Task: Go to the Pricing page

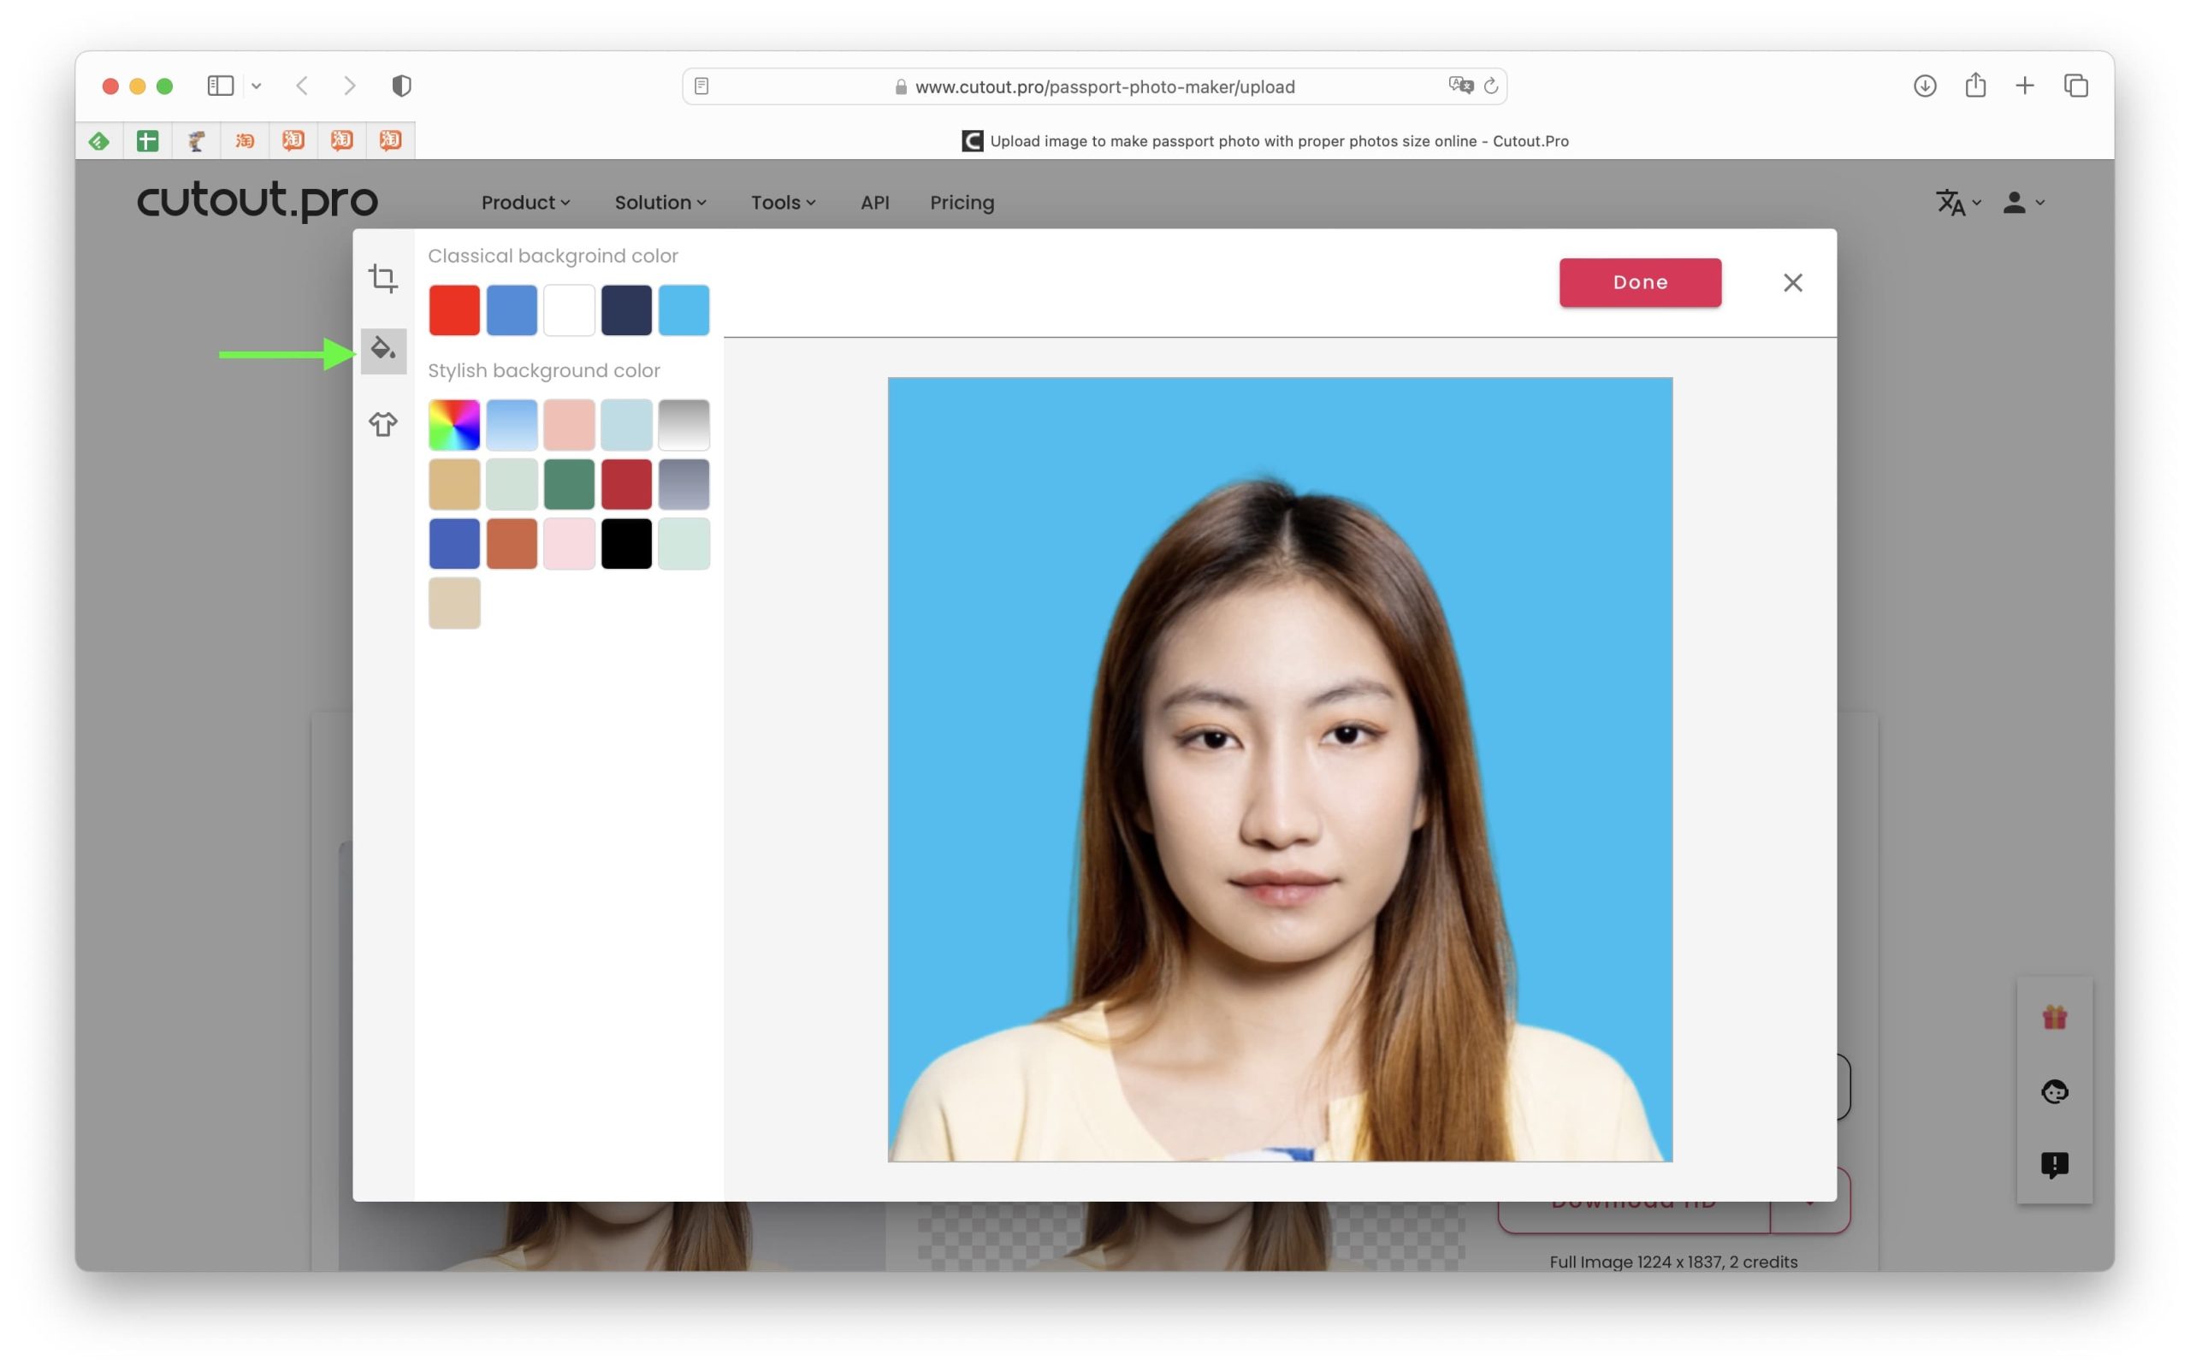Action: pos(962,203)
